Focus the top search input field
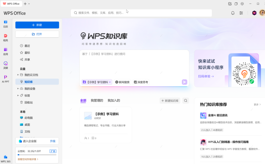This screenshot has width=265, height=164. pos(141,13)
